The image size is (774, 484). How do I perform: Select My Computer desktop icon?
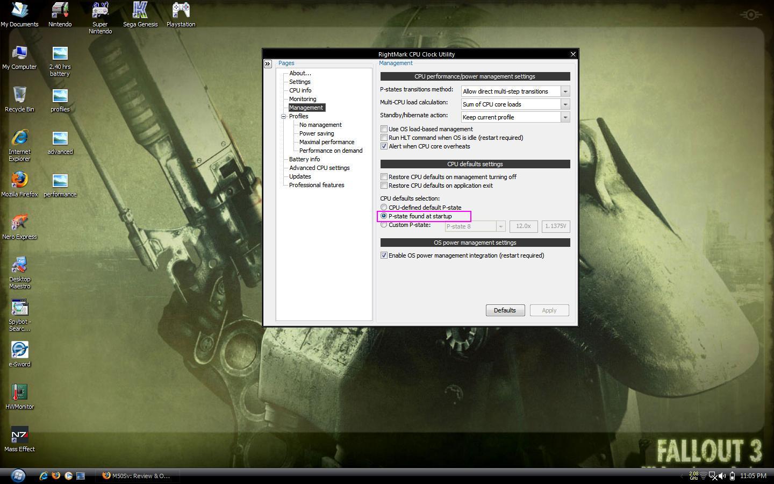19,58
